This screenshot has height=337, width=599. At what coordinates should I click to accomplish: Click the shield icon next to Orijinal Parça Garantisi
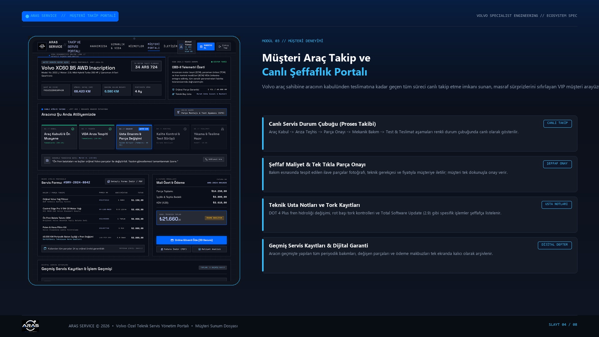pos(173,90)
